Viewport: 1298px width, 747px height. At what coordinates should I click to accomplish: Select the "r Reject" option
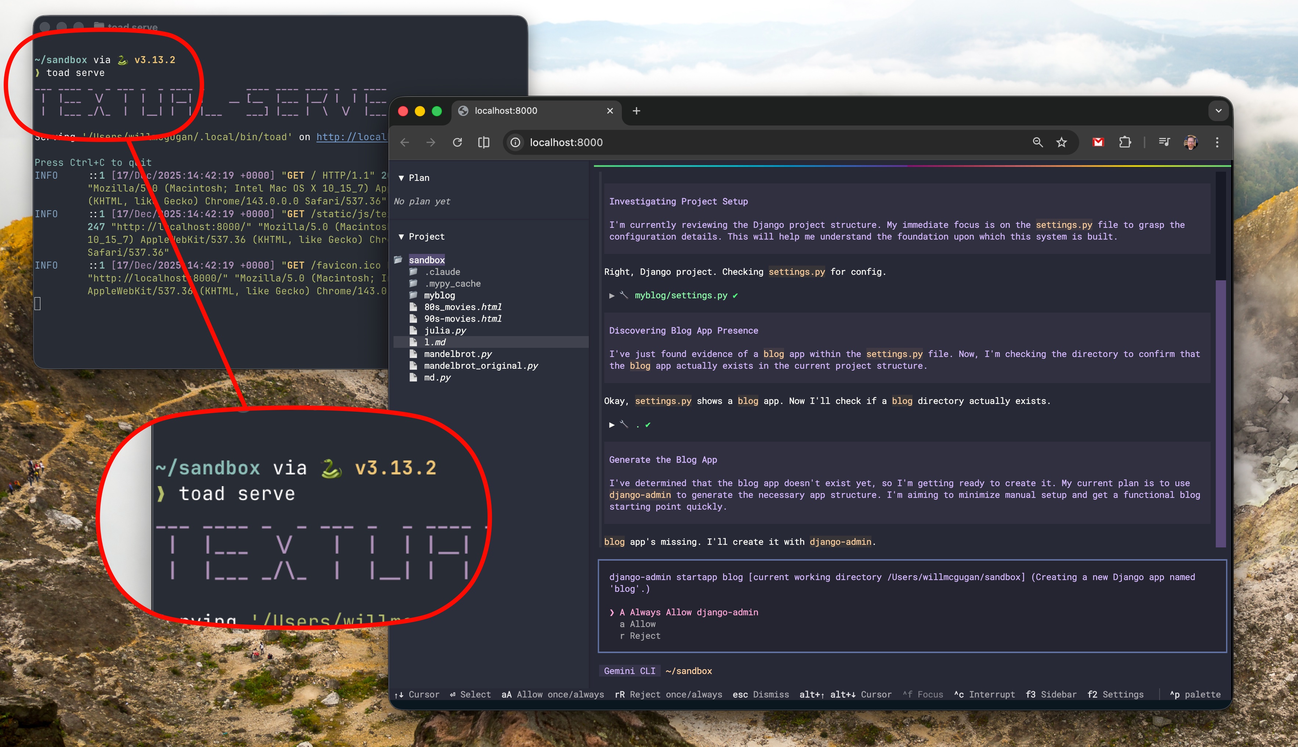click(x=641, y=636)
